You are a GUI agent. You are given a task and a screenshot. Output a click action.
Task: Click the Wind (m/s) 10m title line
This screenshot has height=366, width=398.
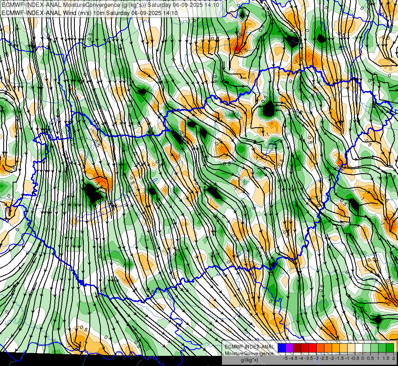pos(89,13)
